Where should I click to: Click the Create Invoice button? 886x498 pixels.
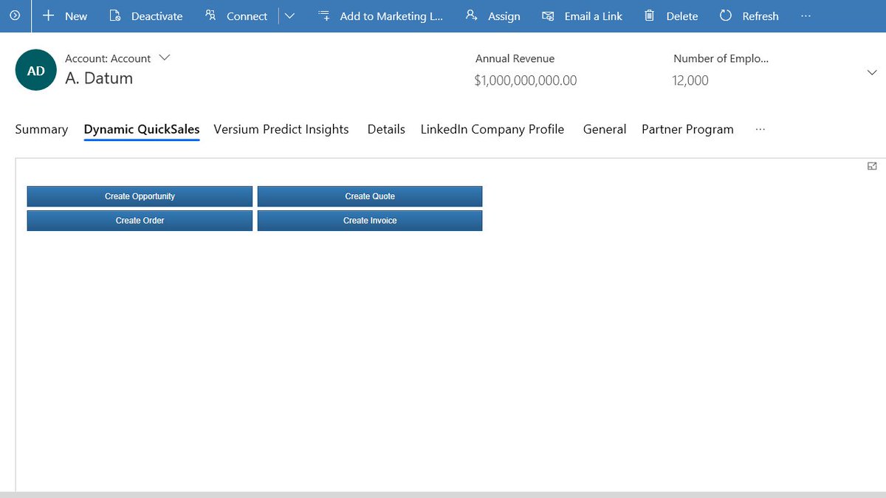tap(370, 221)
